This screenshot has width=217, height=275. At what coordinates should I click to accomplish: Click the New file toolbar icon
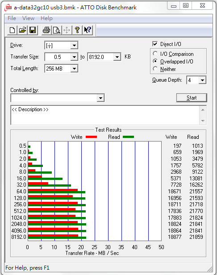(x=12, y=30)
